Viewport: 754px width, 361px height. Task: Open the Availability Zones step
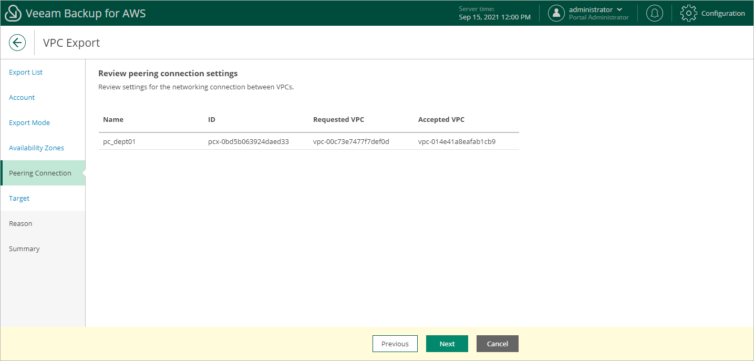click(36, 148)
